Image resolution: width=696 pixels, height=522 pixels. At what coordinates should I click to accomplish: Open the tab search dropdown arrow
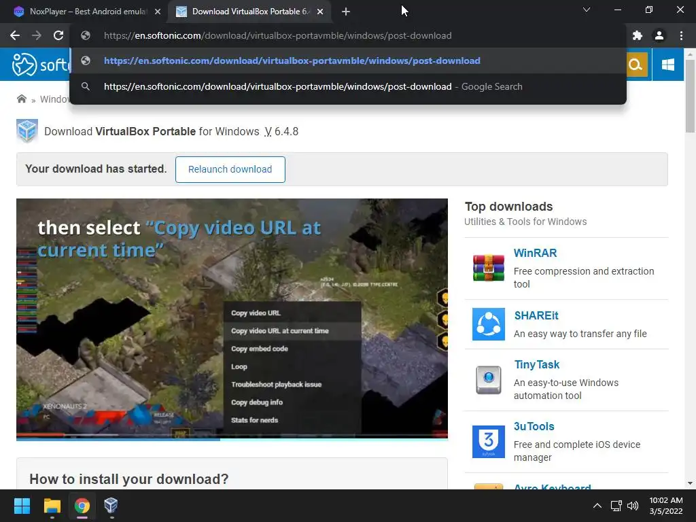(x=587, y=10)
